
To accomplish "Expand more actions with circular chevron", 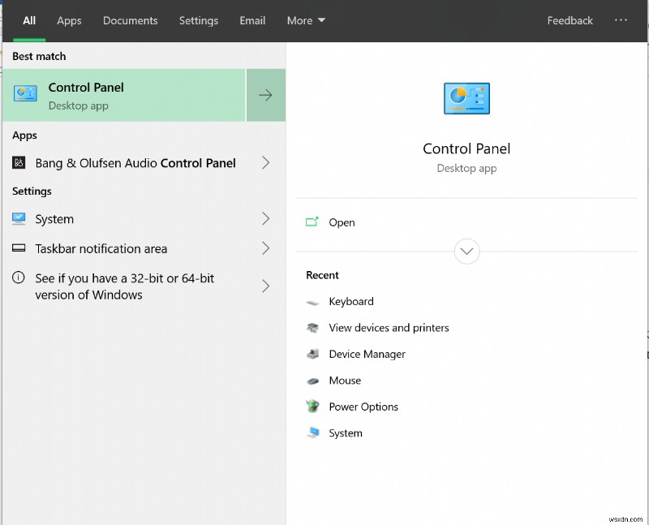I will tap(466, 252).
